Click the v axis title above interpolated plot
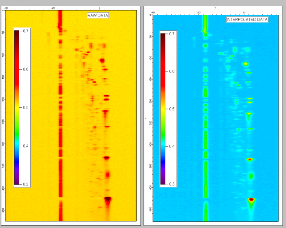286x228 pixels. coord(215,7)
